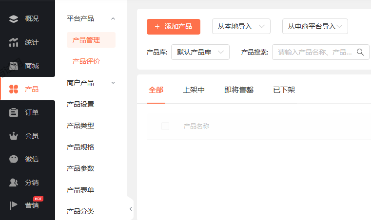The height and width of the screenshot is (220, 371).
Task: Open 产品设置 in the submenu
Action: 80,104
